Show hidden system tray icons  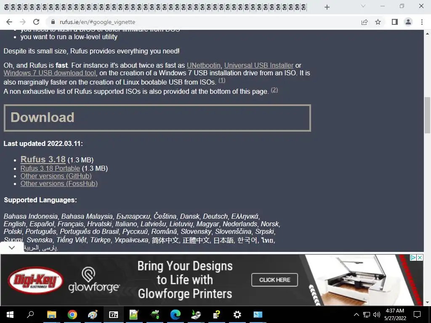pyautogui.click(x=356, y=315)
